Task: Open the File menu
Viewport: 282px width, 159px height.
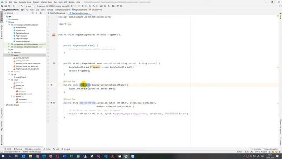Action: coord(6,2)
